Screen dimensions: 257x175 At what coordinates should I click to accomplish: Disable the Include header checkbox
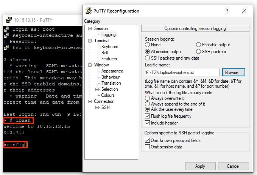click(148, 123)
